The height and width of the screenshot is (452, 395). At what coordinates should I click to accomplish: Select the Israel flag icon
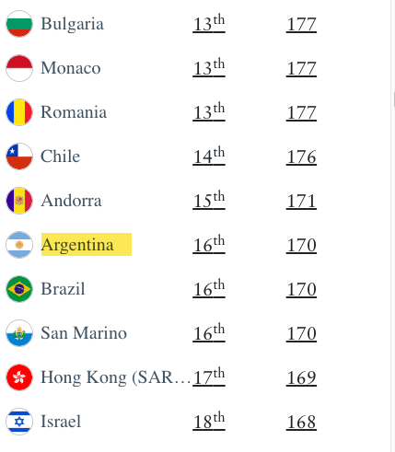(19, 422)
